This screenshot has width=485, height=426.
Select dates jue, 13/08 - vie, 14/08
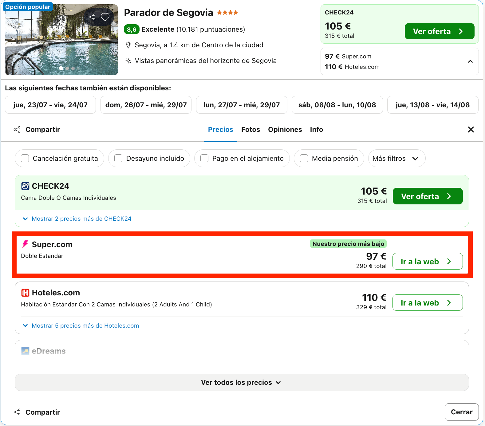433,105
